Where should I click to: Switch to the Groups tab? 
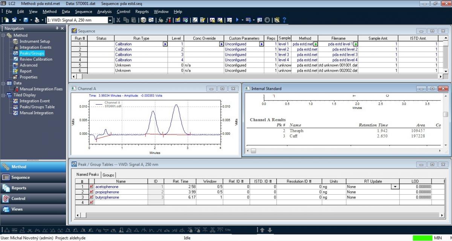108,175
